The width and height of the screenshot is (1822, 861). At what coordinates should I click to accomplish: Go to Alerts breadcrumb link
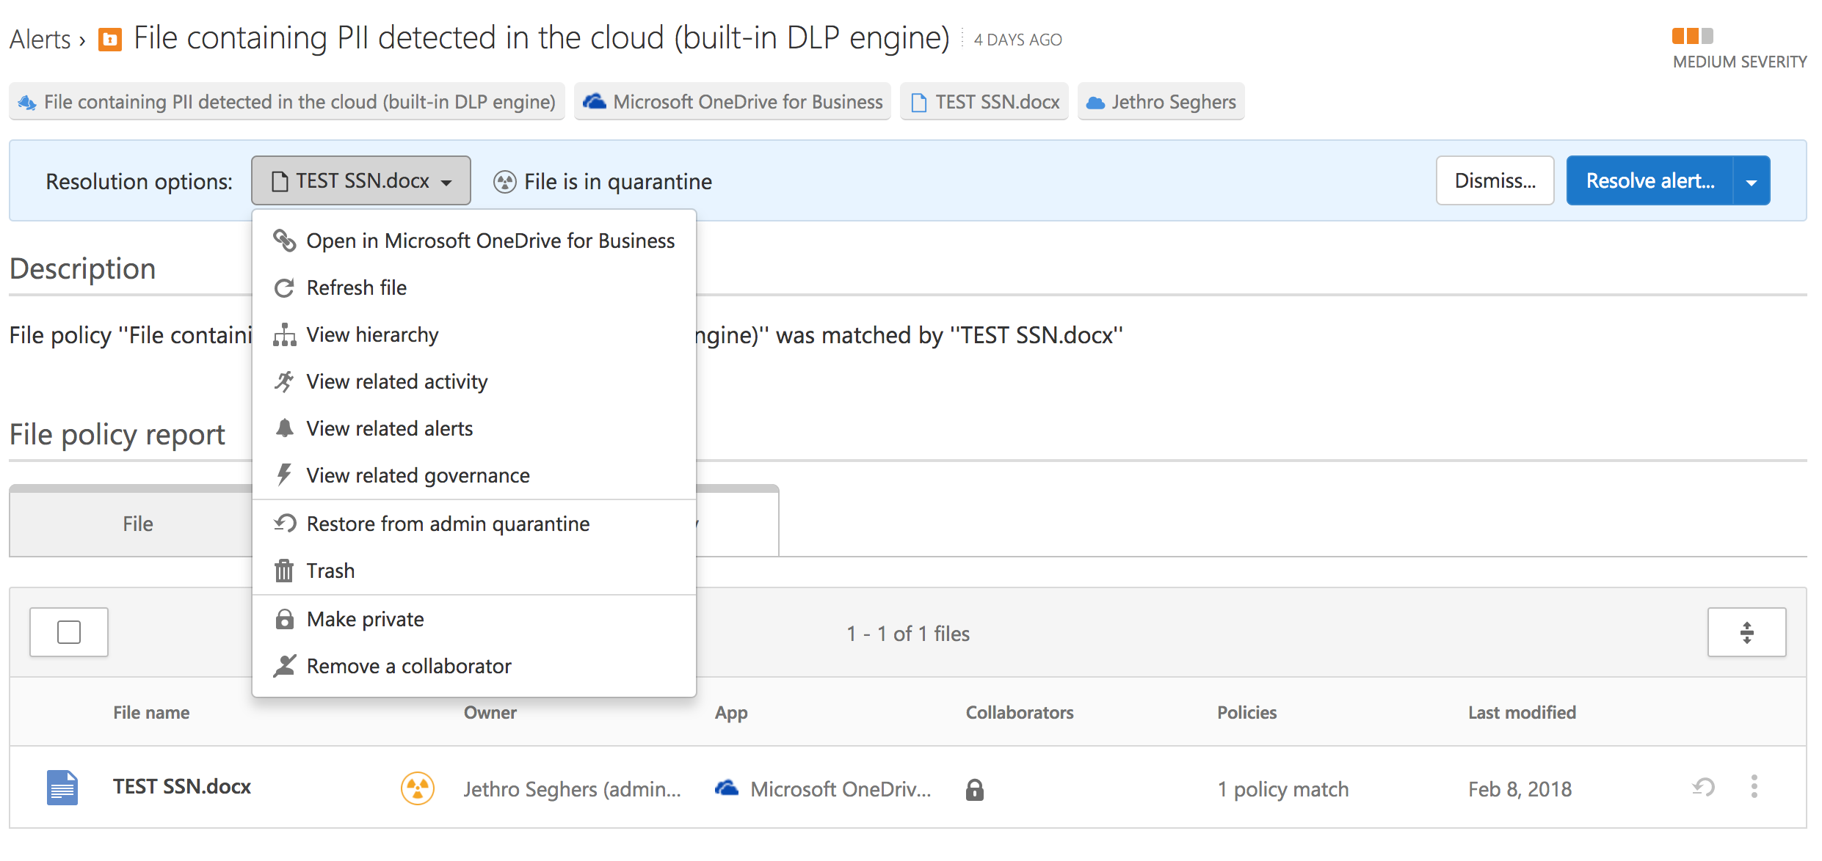pos(40,39)
